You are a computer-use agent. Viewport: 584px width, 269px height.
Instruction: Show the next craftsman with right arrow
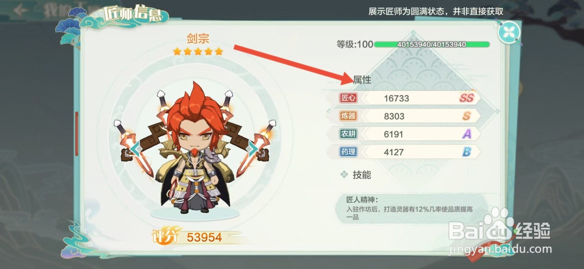pyautogui.click(x=252, y=149)
